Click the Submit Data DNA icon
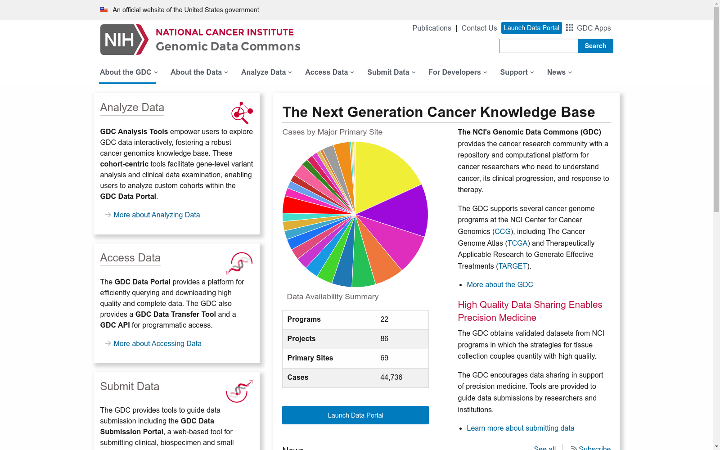This screenshot has width=720, height=450. click(x=239, y=391)
